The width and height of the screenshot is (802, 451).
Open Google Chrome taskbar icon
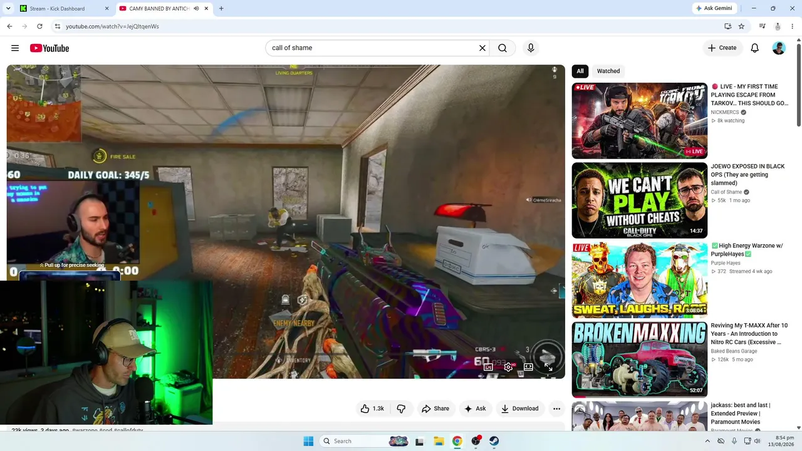pyautogui.click(x=457, y=441)
